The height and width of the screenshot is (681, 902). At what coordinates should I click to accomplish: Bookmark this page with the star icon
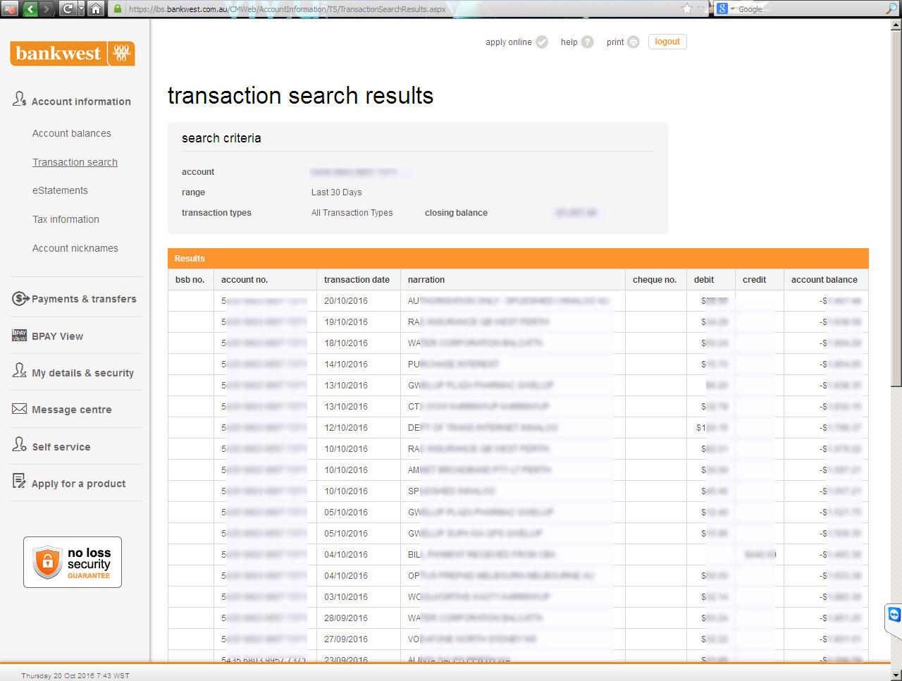[x=687, y=8]
